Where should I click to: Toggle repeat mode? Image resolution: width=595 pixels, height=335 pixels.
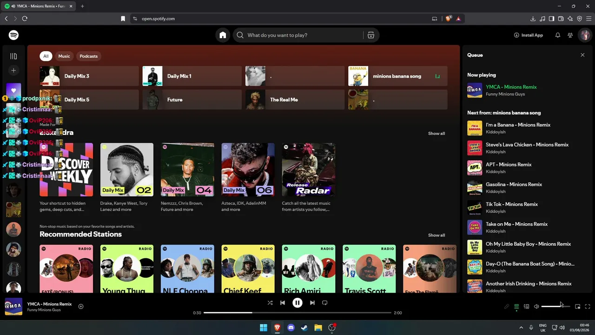coord(325,303)
